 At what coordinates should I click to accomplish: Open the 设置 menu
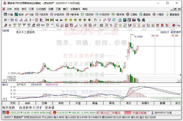click(x=51, y=9)
